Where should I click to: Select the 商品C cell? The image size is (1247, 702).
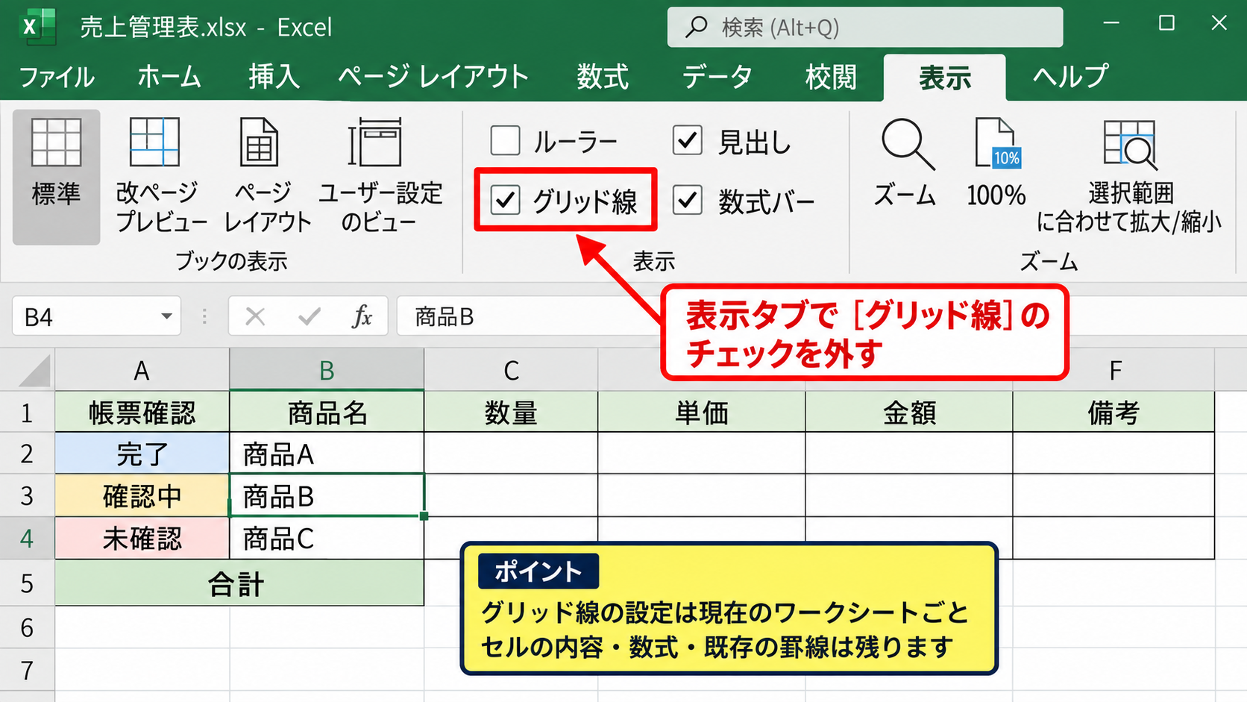point(327,539)
